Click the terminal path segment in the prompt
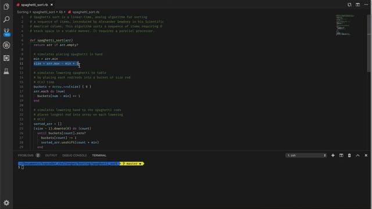The image size is (372, 209). 69,164
